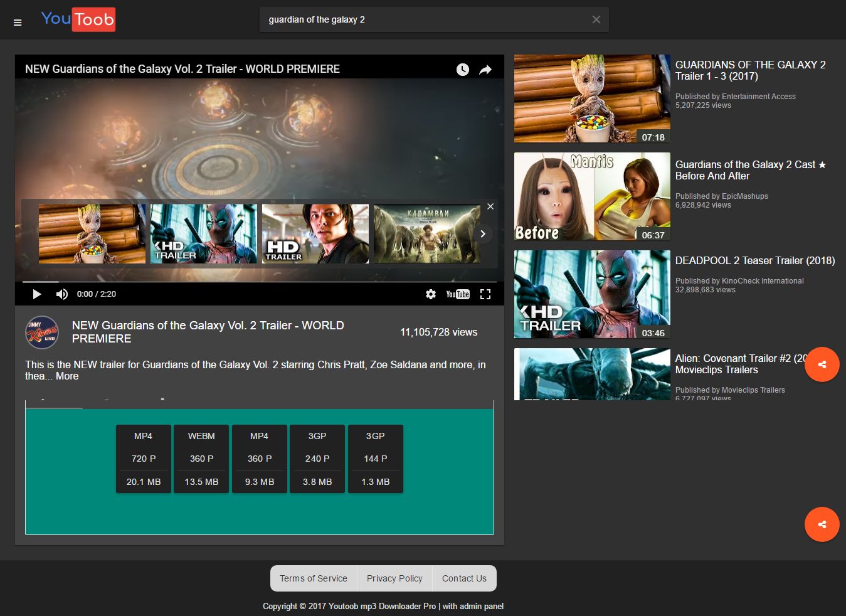Download the MP4 360 P 9.3 MB format
This screenshot has width=846, height=616.
point(260,459)
